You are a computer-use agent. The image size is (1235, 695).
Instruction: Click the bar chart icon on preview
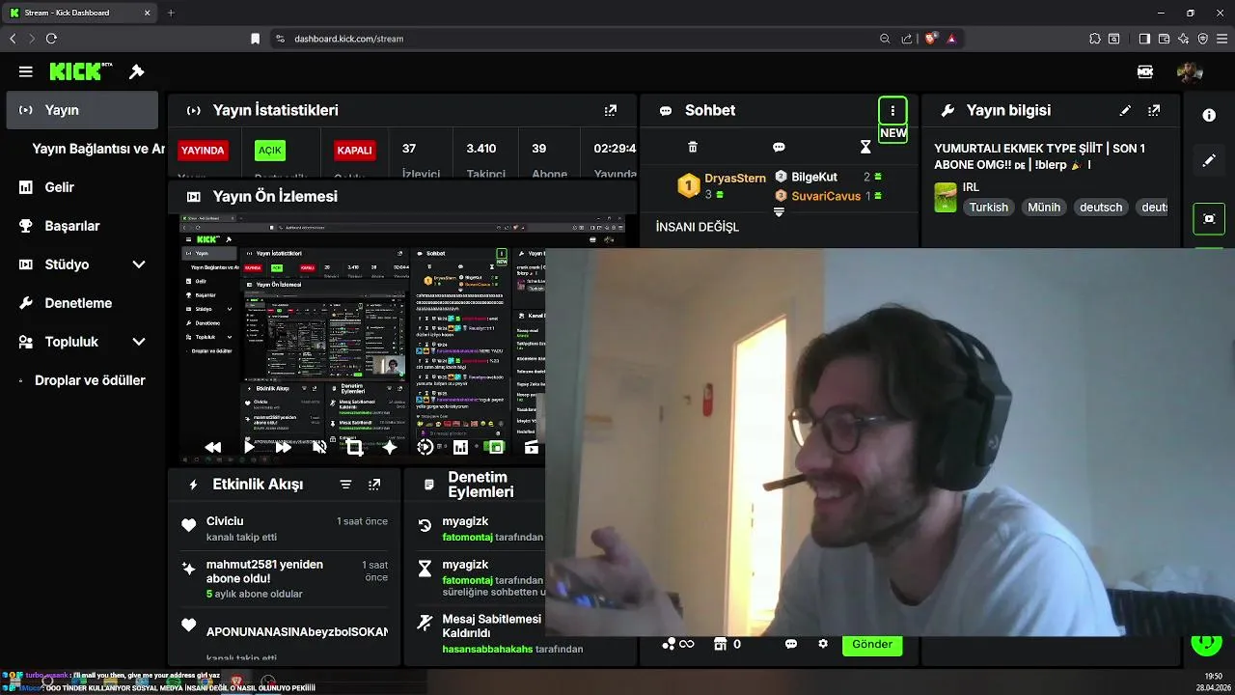click(460, 447)
